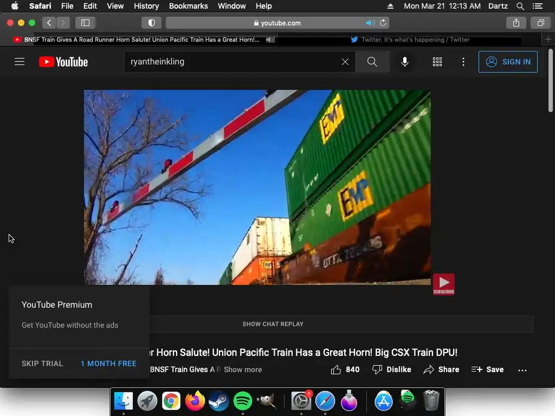Open the more actions ellipsis under the video
The height and width of the screenshot is (416, 555).
click(522, 370)
